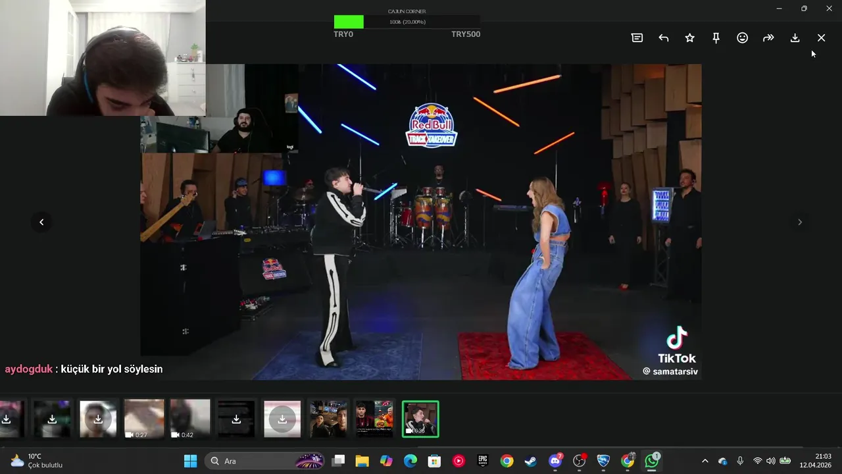Click the TRY0 to TRY500 goal progress bar
This screenshot has height=474, width=842.
tap(407, 22)
